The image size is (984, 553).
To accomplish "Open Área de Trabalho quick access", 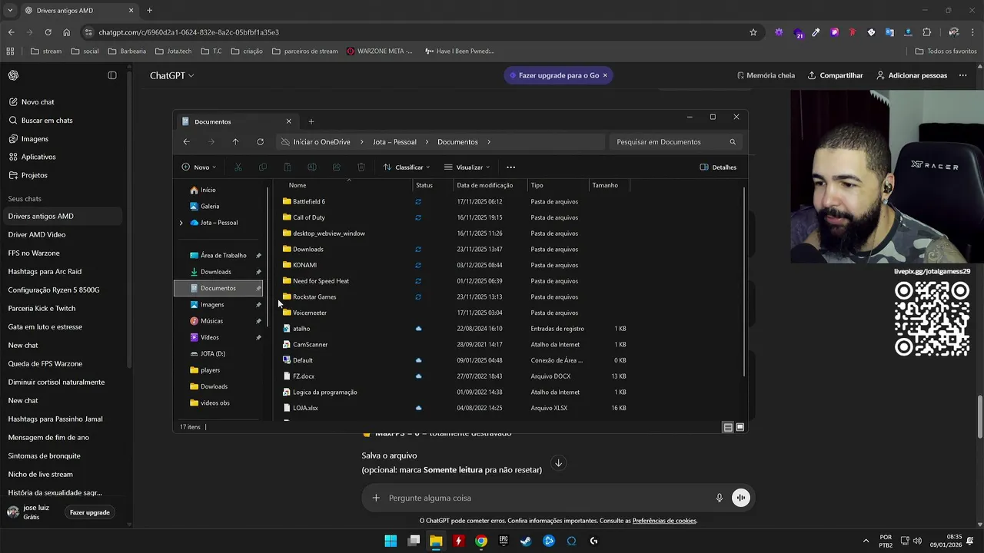I will point(219,255).
